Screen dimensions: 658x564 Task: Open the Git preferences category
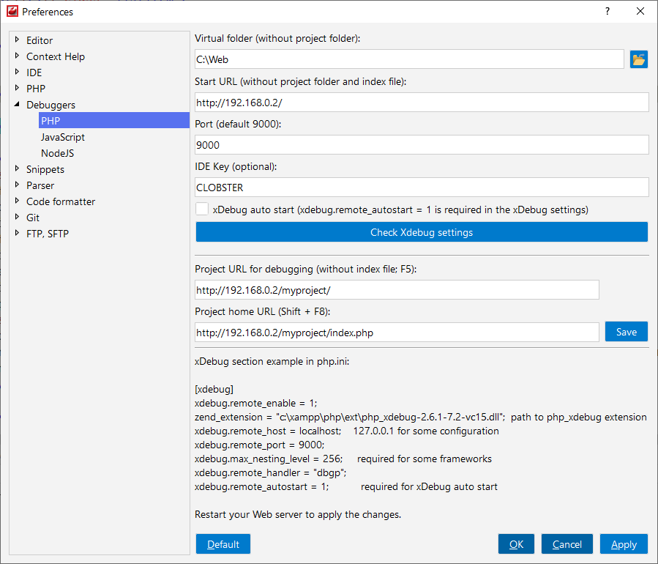[x=33, y=218]
